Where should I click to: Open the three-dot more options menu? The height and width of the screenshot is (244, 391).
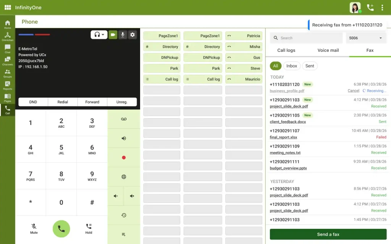tap(382, 8)
